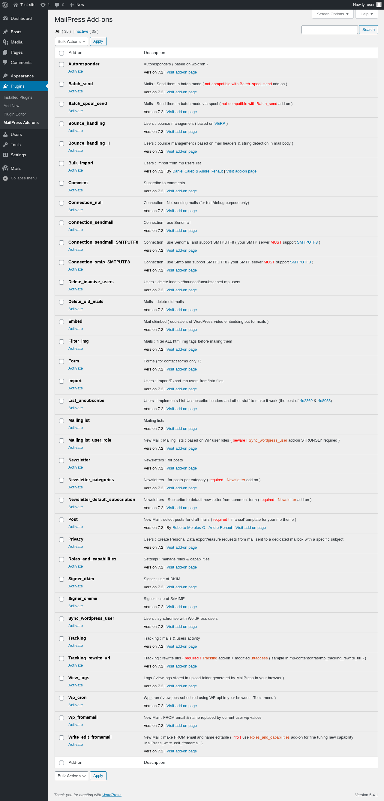384x801 pixels.
Task: Open Plugin Editor submenu item
Action: point(15,114)
